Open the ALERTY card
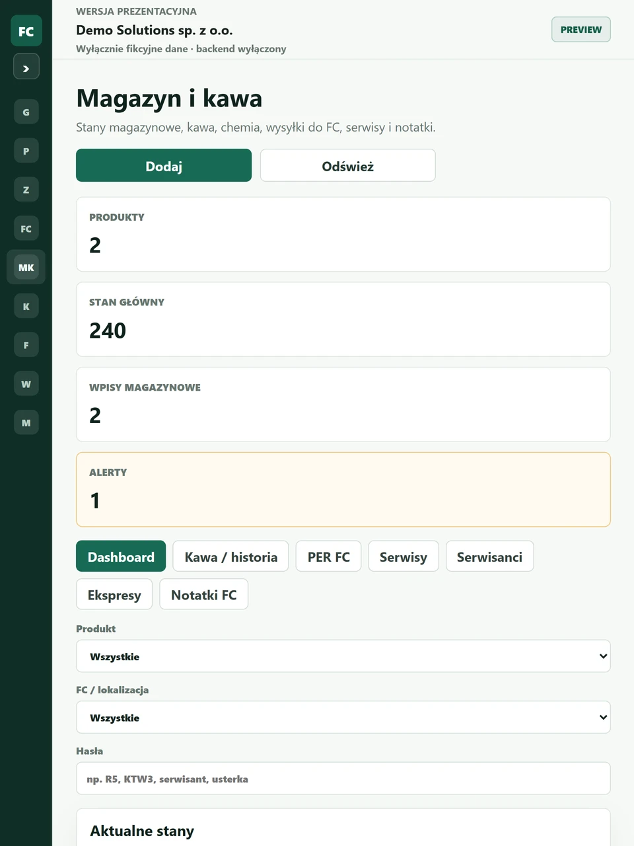The image size is (634, 846). [343, 490]
